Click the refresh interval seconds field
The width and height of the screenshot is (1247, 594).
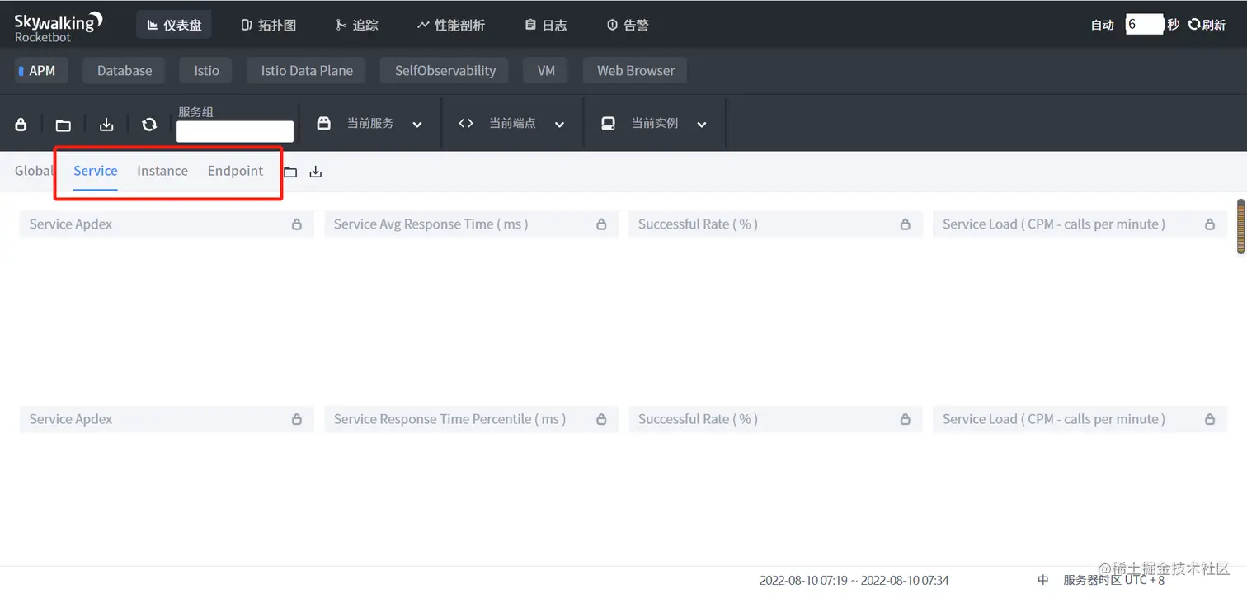pos(1145,24)
